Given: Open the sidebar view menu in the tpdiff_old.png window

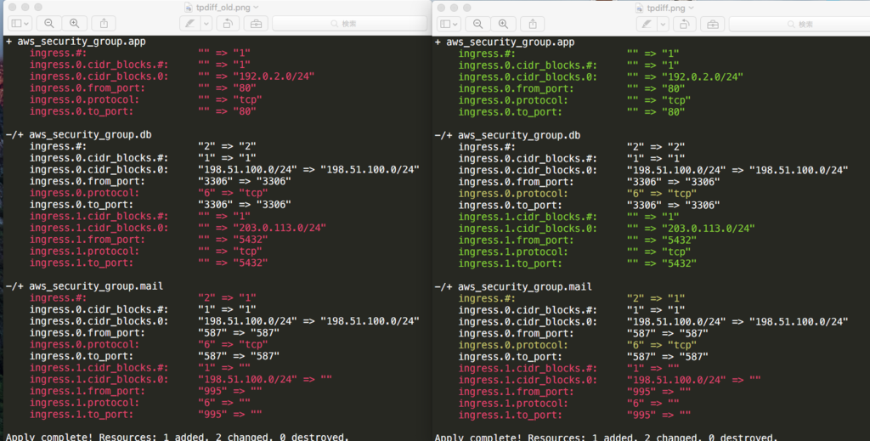Looking at the screenshot, I should tap(20, 23).
